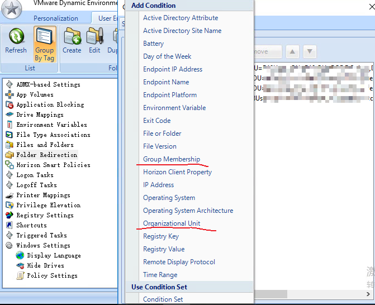Choose IP Address condition
This screenshot has width=375, height=305.
(158, 185)
